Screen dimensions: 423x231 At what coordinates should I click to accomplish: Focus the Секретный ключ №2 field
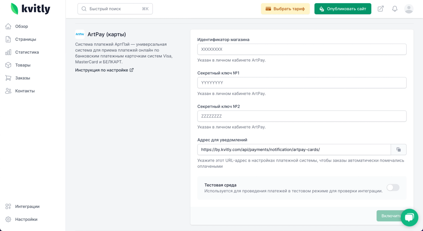[x=302, y=116]
